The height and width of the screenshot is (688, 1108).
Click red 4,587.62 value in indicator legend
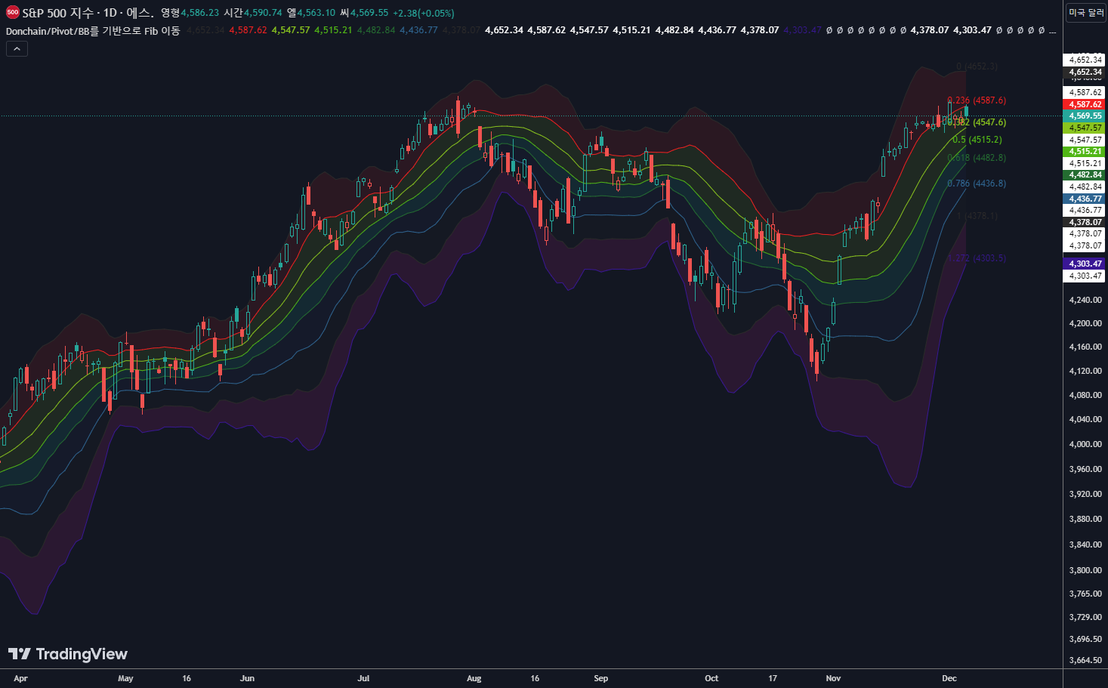click(248, 30)
